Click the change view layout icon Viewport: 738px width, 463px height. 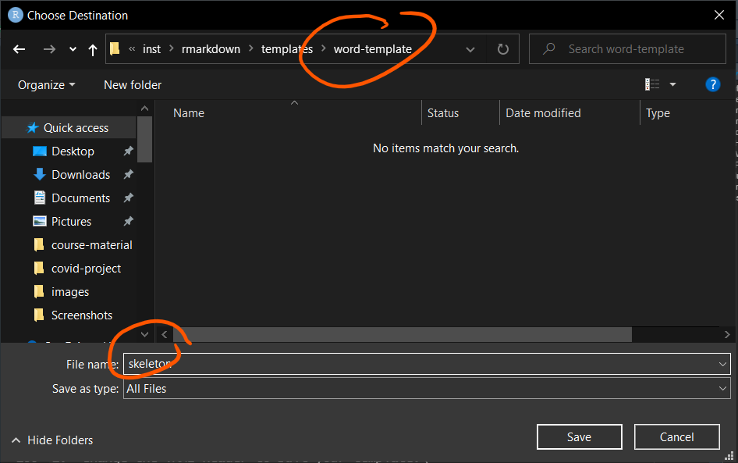(652, 84)
